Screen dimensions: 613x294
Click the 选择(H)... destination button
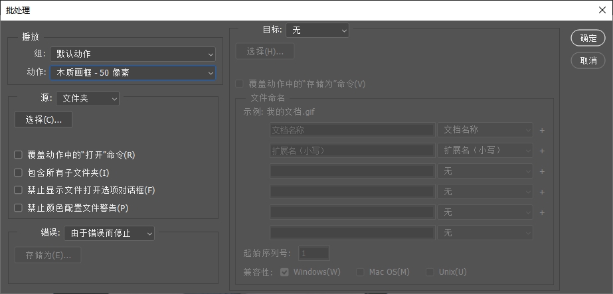coord(265,51)
